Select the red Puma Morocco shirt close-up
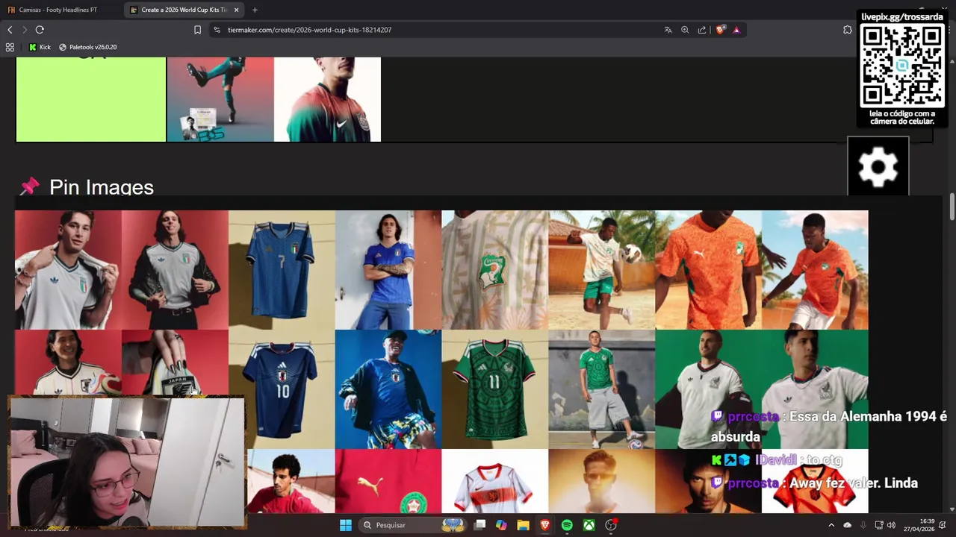The width and height of the screenshot is (956, 537). pos(388,481)
